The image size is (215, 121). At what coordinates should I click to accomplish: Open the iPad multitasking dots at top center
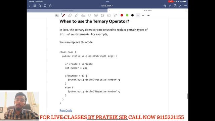(x=107, y=1)
